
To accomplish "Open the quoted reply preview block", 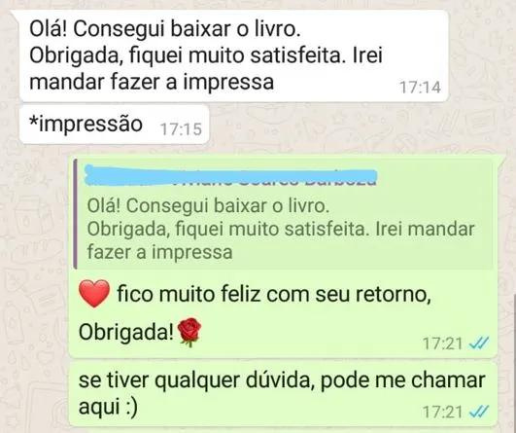I will (x=284, y=214).
